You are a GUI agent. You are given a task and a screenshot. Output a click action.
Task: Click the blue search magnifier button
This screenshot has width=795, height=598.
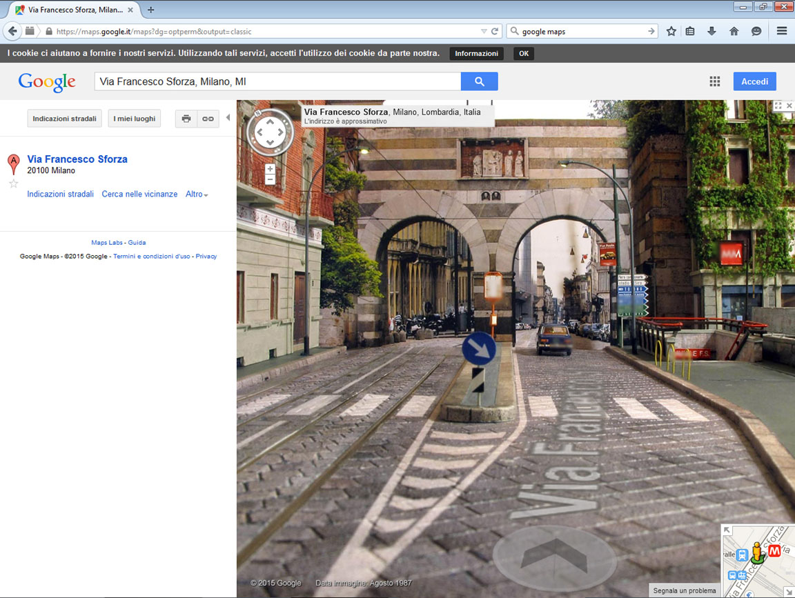[x=479, y=81]
